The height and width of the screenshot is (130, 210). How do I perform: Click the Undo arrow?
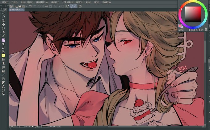31,6
